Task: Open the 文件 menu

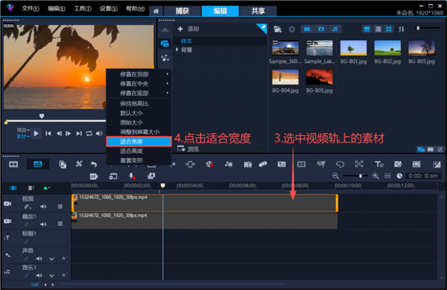Action: tap(30, 9)
